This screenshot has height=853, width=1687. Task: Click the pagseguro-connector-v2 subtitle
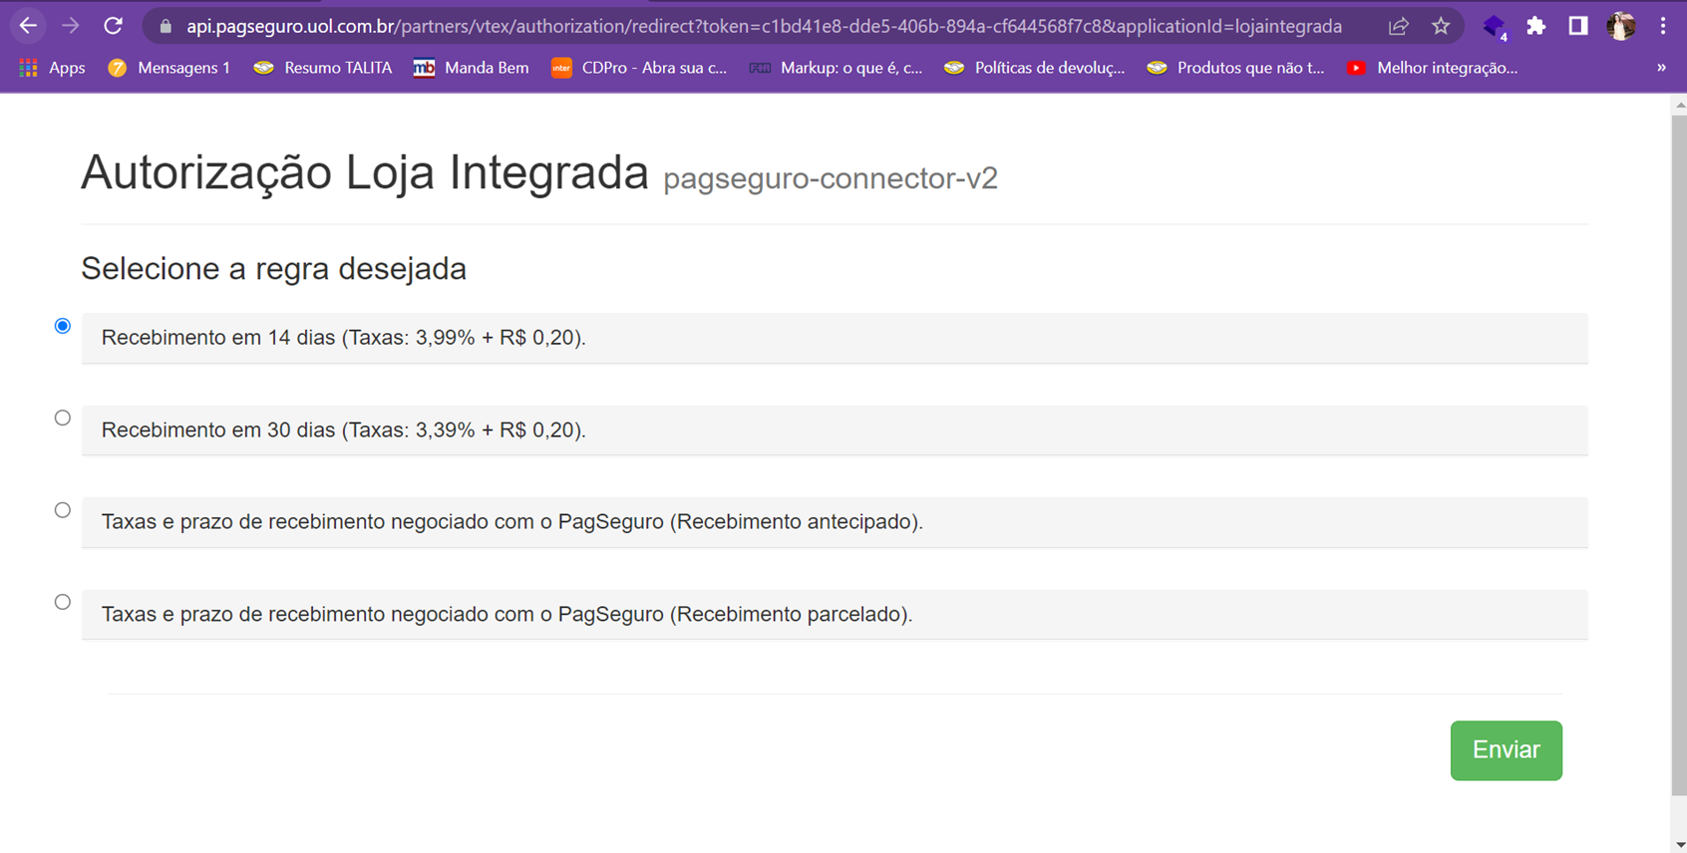(x=831, y=178)
